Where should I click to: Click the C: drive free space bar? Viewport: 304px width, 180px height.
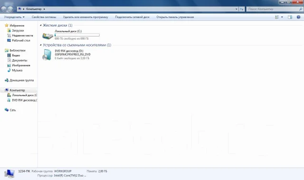coord(77,35)
